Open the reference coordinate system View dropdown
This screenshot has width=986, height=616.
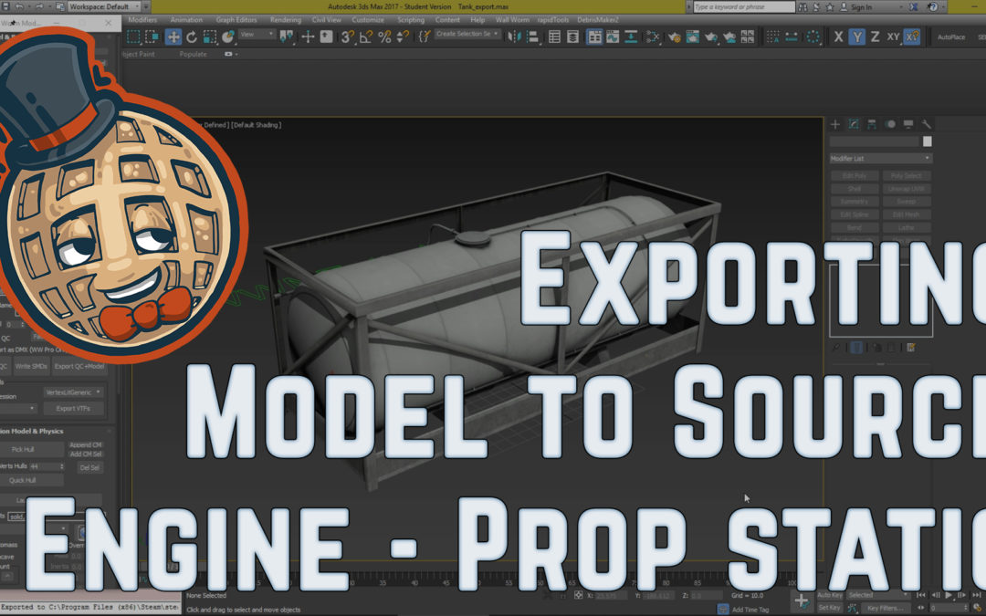click(x=257, y=34)
